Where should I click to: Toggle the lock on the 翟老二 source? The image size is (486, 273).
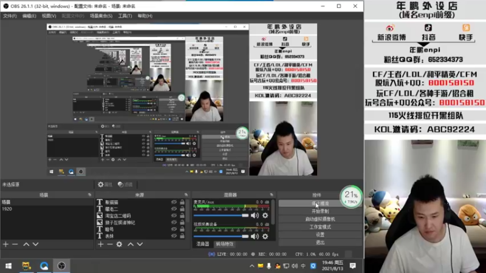(x=182, y=209)
